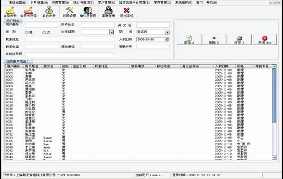The width and height of the screenshot is (283, 179).
Task: Click the 添加 button
Action: coord(189,40)
